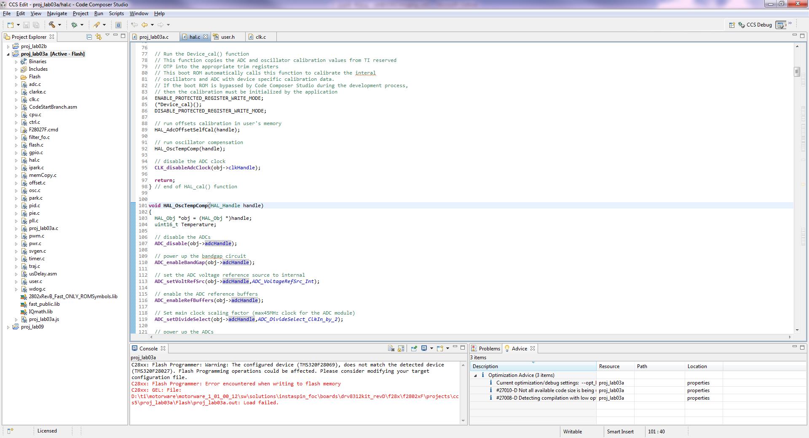809x438 pixels.
Task: Toggle Link with Editor in Project Explorer
Action: (98, 37)
